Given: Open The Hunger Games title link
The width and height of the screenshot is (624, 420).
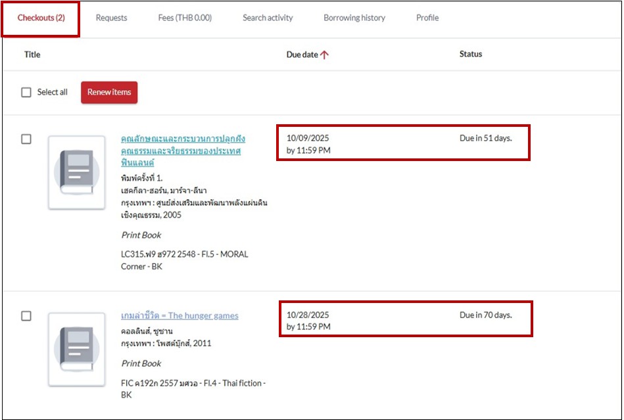Looking at the screenshot, I should pos(180,315).
